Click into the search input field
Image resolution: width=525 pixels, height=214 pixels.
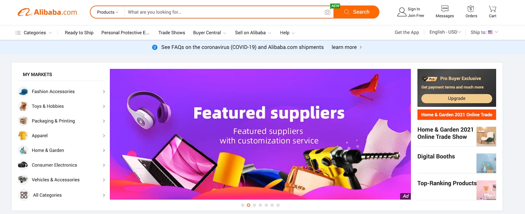[x=225, y=12]
